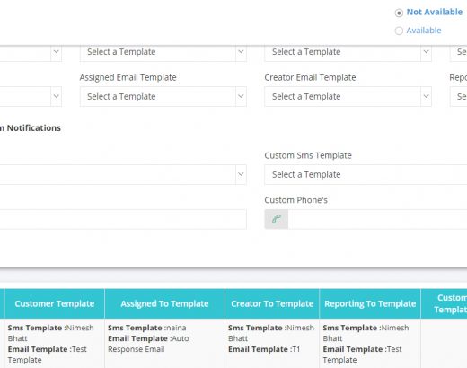Viewport: 467px width, 368px height.
Task: Click the phone icon beside Custom Phone's
Action: (x=277, y=219)
